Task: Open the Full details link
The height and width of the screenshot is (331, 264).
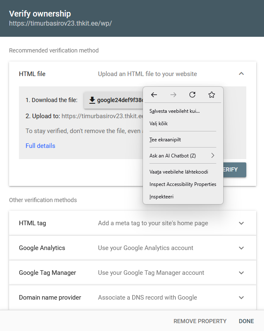Action: 40,146
